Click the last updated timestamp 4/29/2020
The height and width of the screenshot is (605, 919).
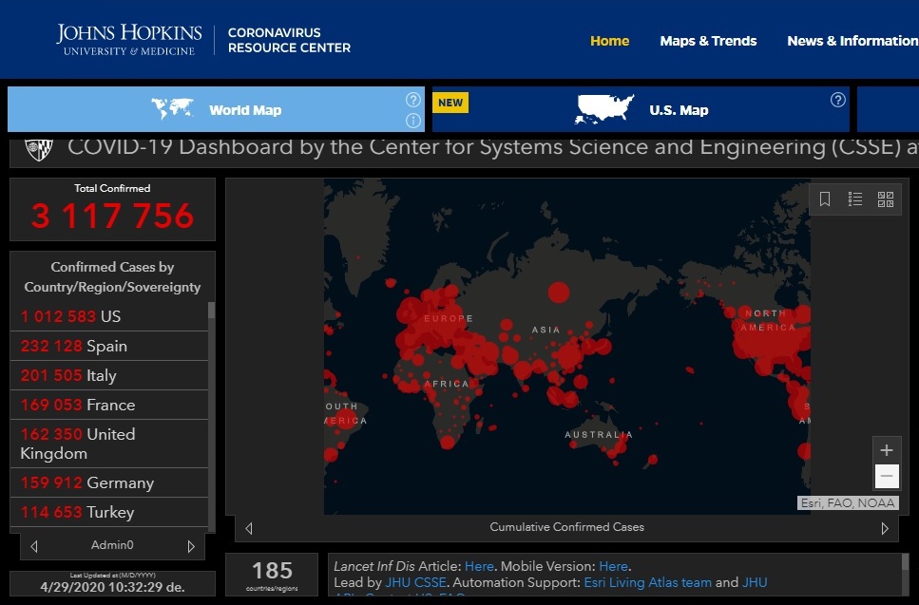tap(112, 587)
